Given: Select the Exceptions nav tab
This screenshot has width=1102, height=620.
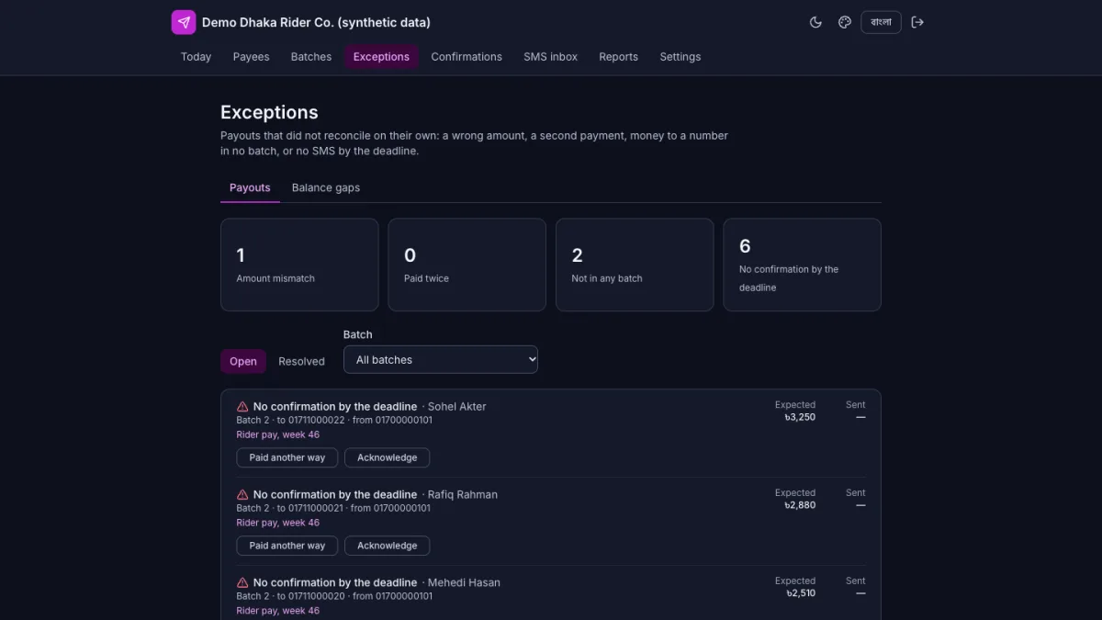Looking at the screenshot, I should click(381, 57).
